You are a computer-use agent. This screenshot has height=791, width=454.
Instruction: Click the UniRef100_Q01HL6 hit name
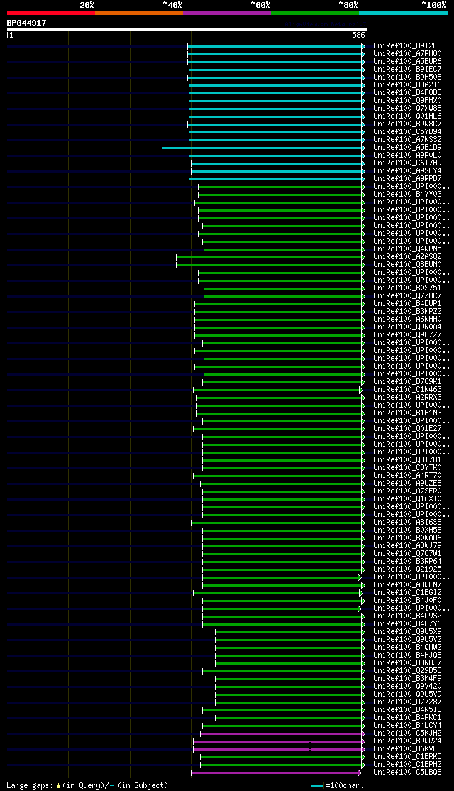tap(407, 116)
